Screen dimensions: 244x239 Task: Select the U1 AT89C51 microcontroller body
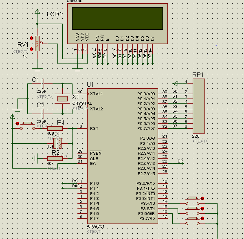123,156
